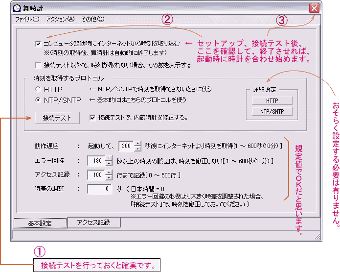Viewport: 340px width, 272px height.
Task: Open the その他(O) menu
Action: tap(92, 19)
